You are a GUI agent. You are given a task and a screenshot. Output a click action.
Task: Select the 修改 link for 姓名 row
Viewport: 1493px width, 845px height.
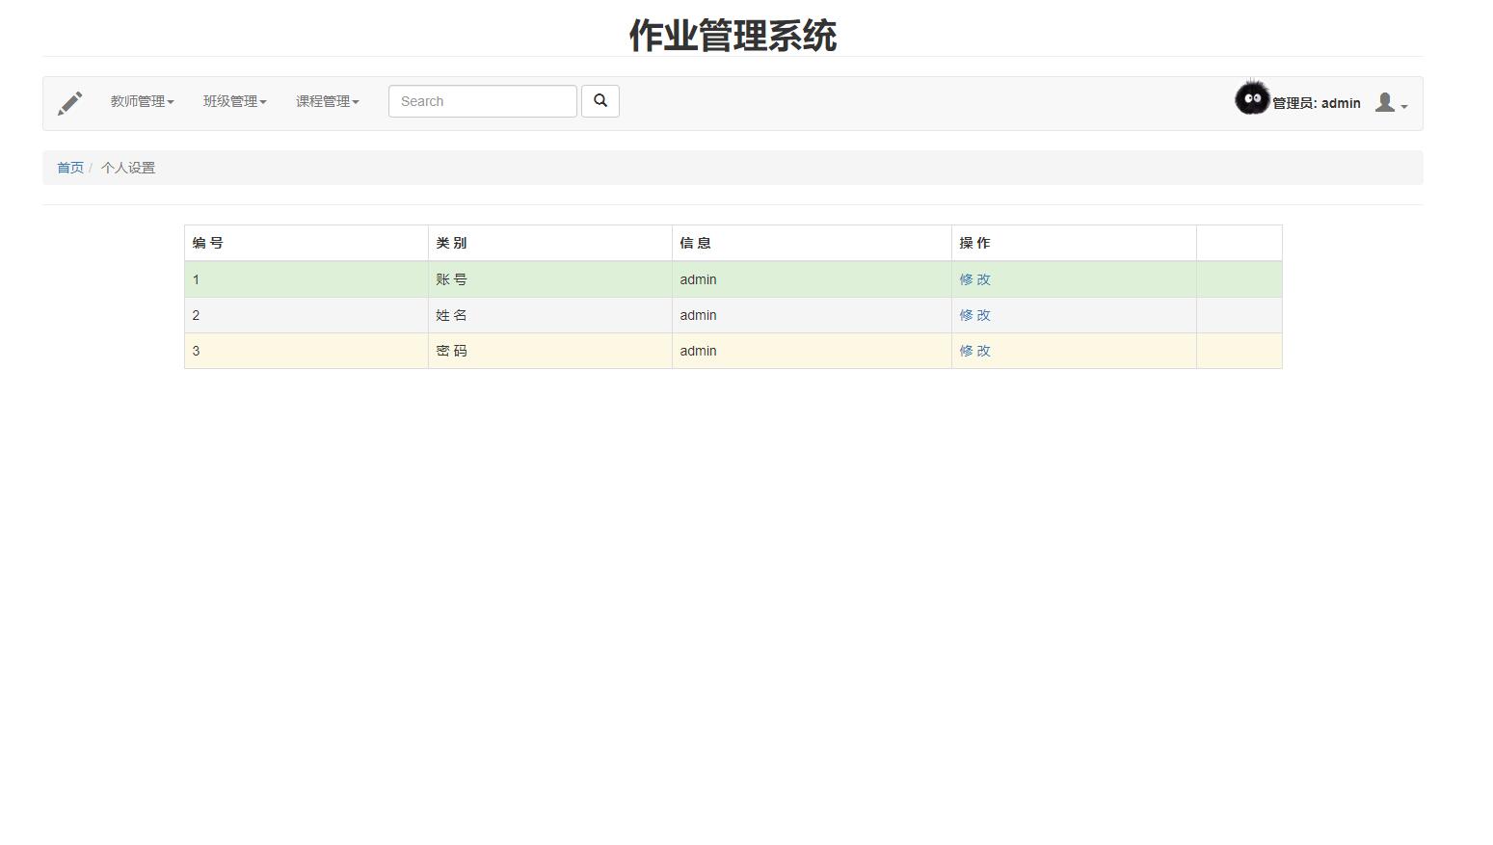[974, 315]
